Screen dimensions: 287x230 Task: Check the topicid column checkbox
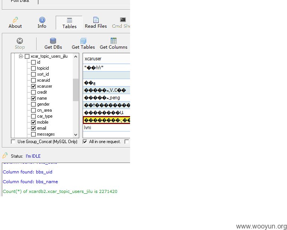pyautogui.click(x=33, y=69)
